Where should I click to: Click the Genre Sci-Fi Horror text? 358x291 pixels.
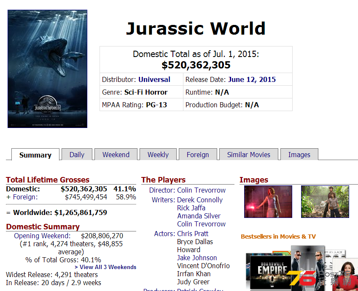(x=135, y=92)
